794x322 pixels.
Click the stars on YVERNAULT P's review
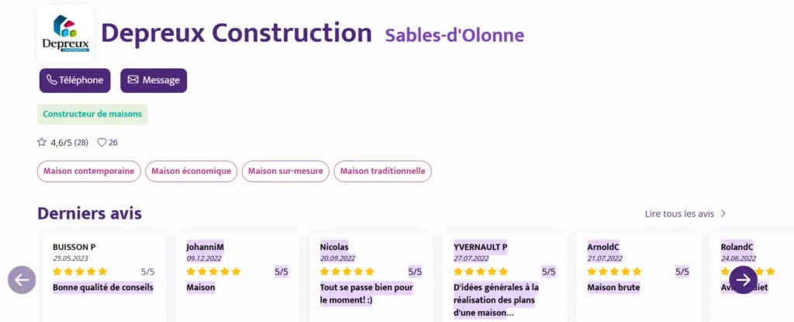pyautogui.click(x=480, y=272)
